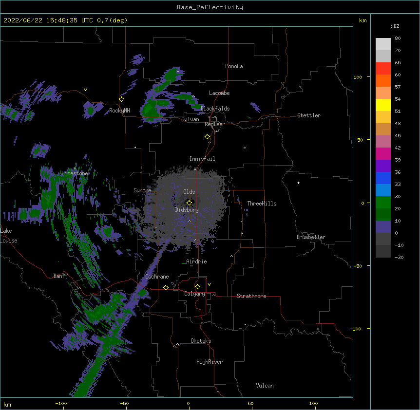This screenshot has width=420, height=410.
Task: Click the RockyMH label
Action: (x=119, y=111)
